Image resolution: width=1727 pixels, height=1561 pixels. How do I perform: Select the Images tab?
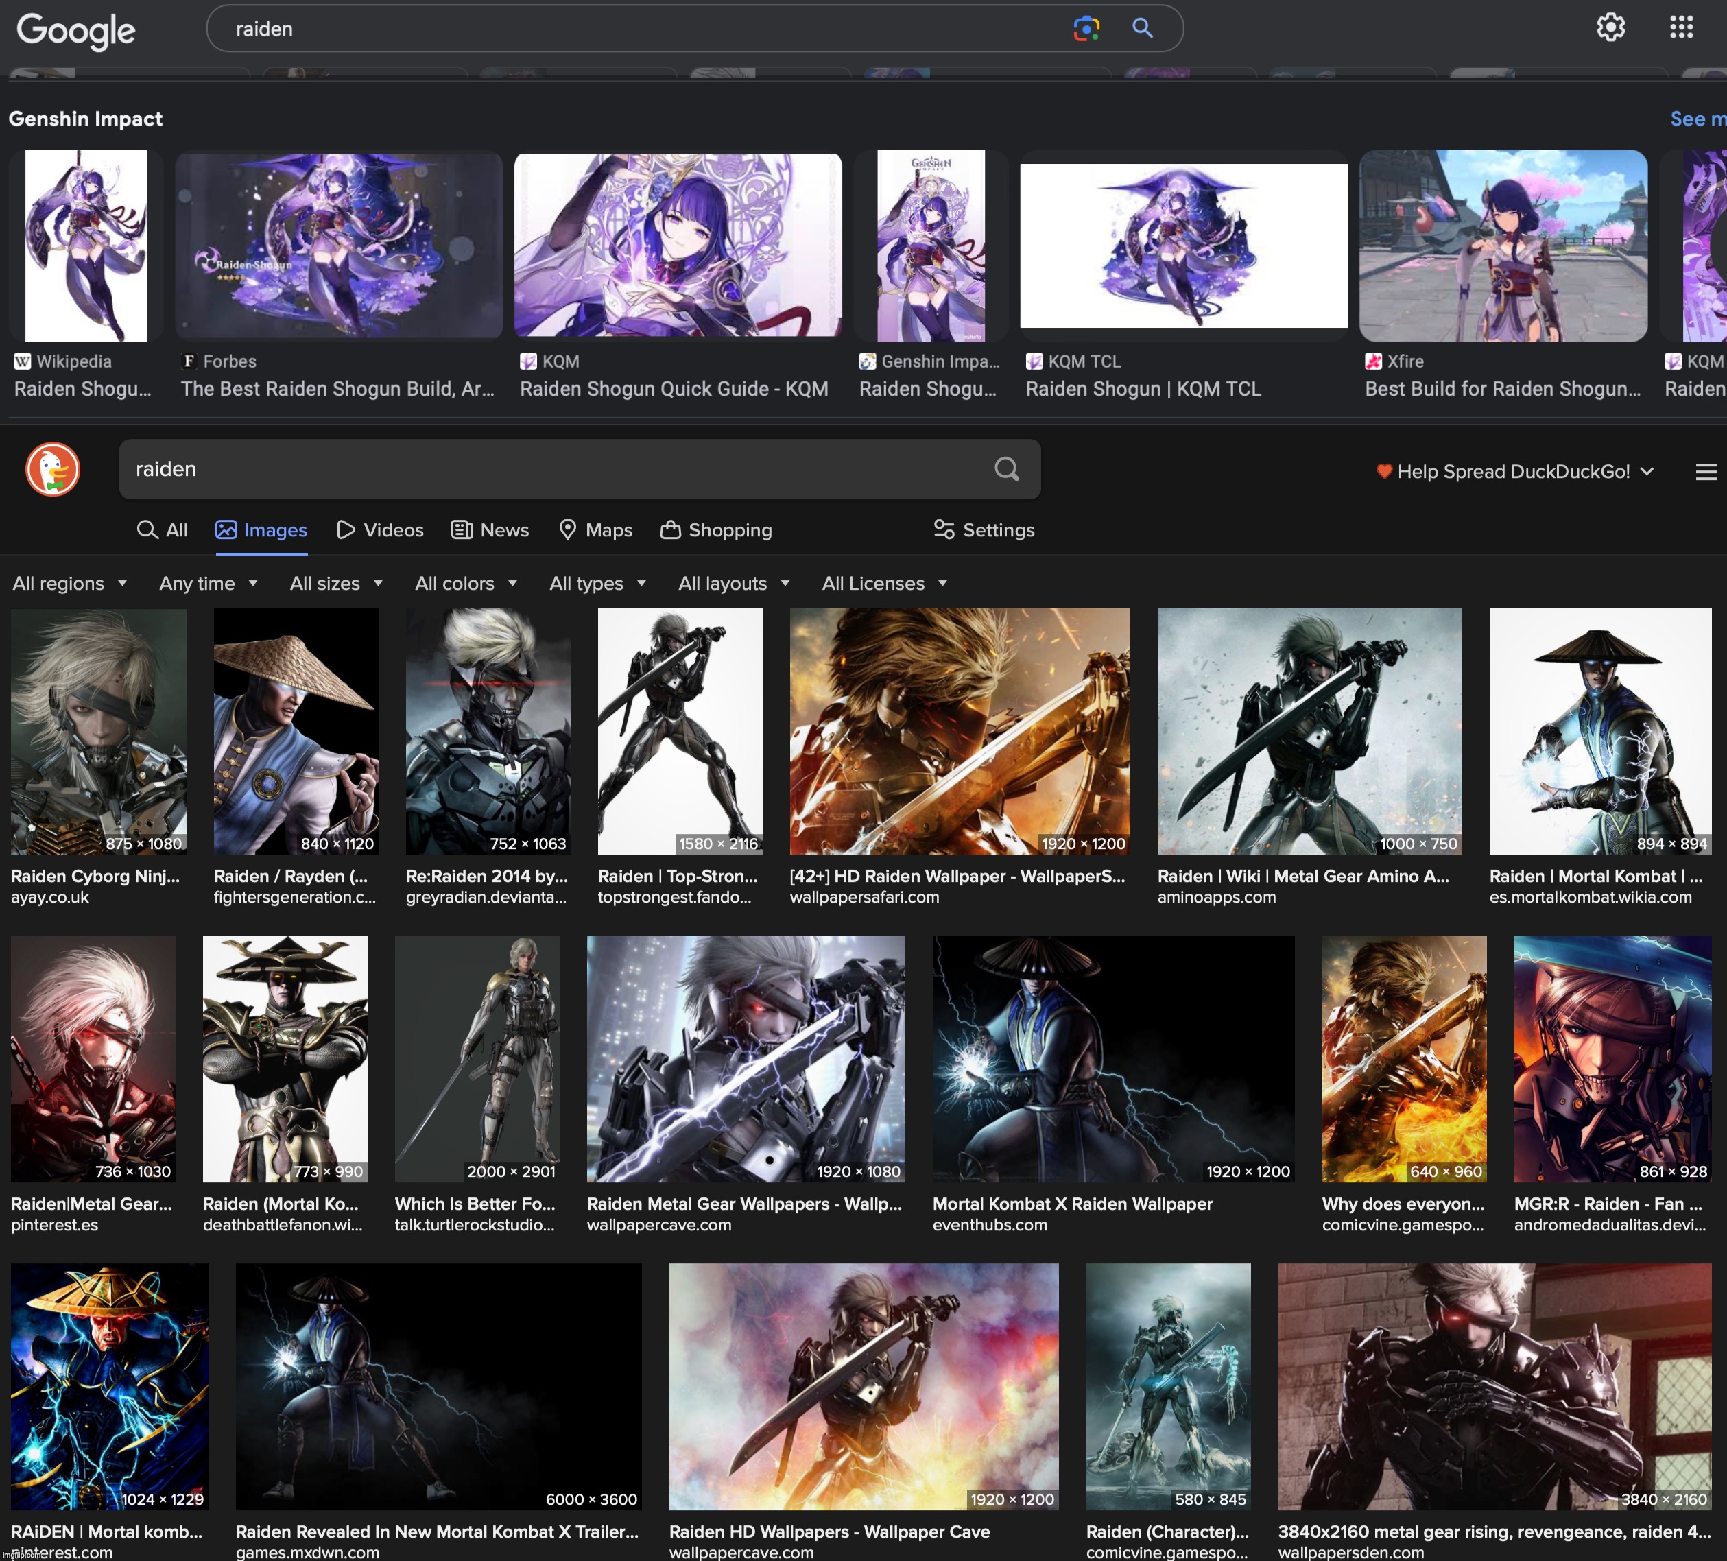coord(261,530)
